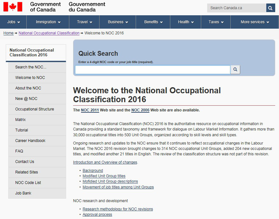Click the Quick Search magnifier button
Screen dimensions: 279x219
235,69
